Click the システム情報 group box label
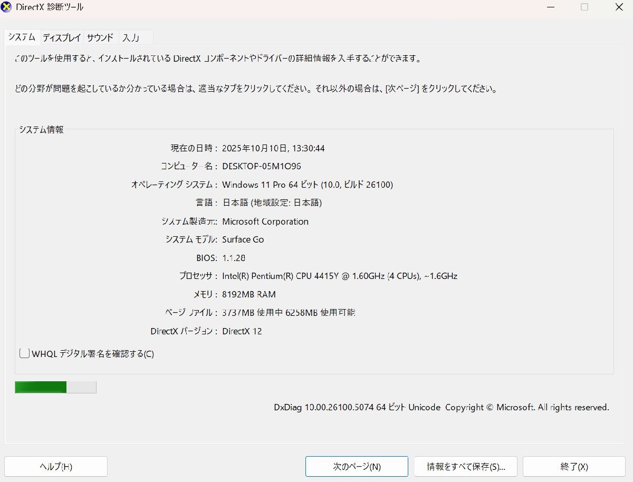Viewport: 633px width, 482px height. pyautogui.click(x=41, y=130)
